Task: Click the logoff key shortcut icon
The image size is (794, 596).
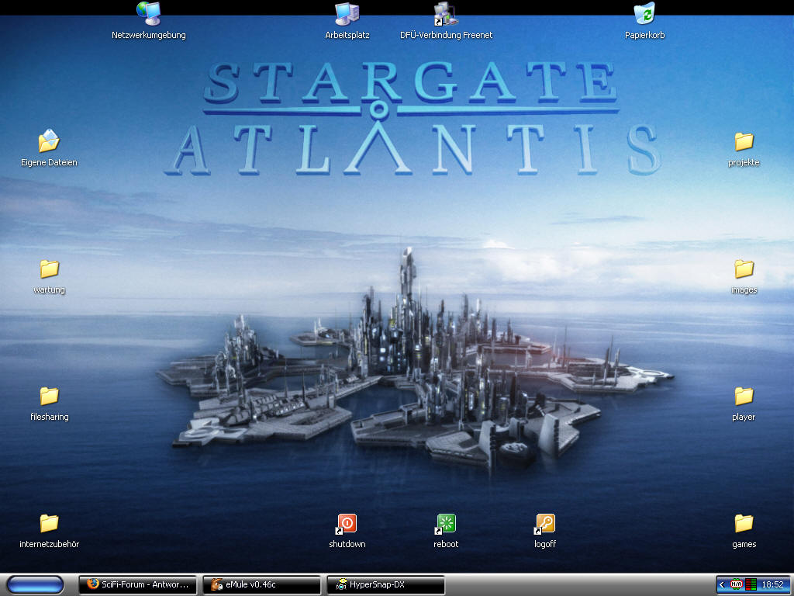Action: (545, 524)
